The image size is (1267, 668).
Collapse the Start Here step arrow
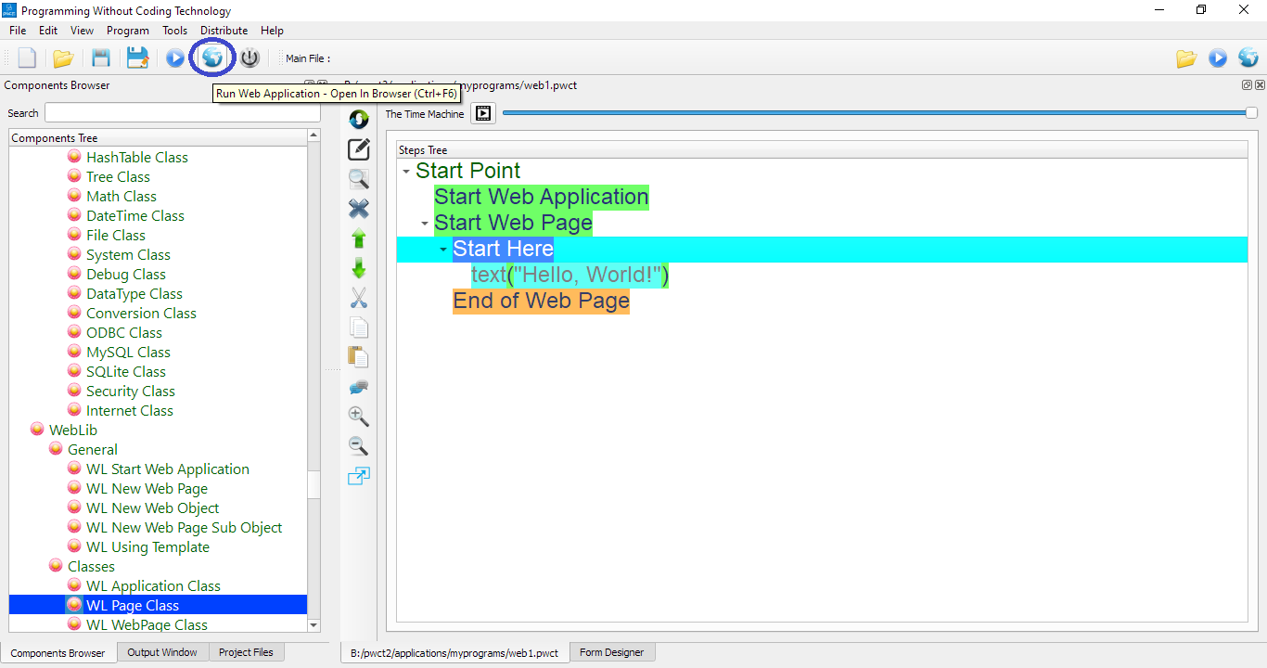[x=443, y=250]
